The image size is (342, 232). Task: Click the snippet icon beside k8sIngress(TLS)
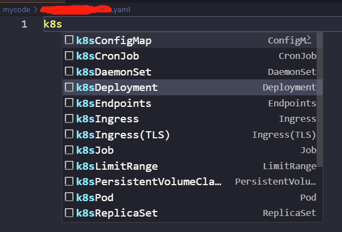tap(69, 134)
